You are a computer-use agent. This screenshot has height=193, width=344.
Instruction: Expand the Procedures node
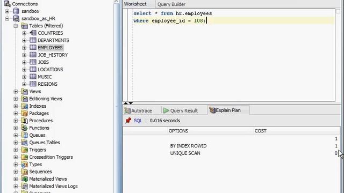pyautogui.click(x=16, y=121)
